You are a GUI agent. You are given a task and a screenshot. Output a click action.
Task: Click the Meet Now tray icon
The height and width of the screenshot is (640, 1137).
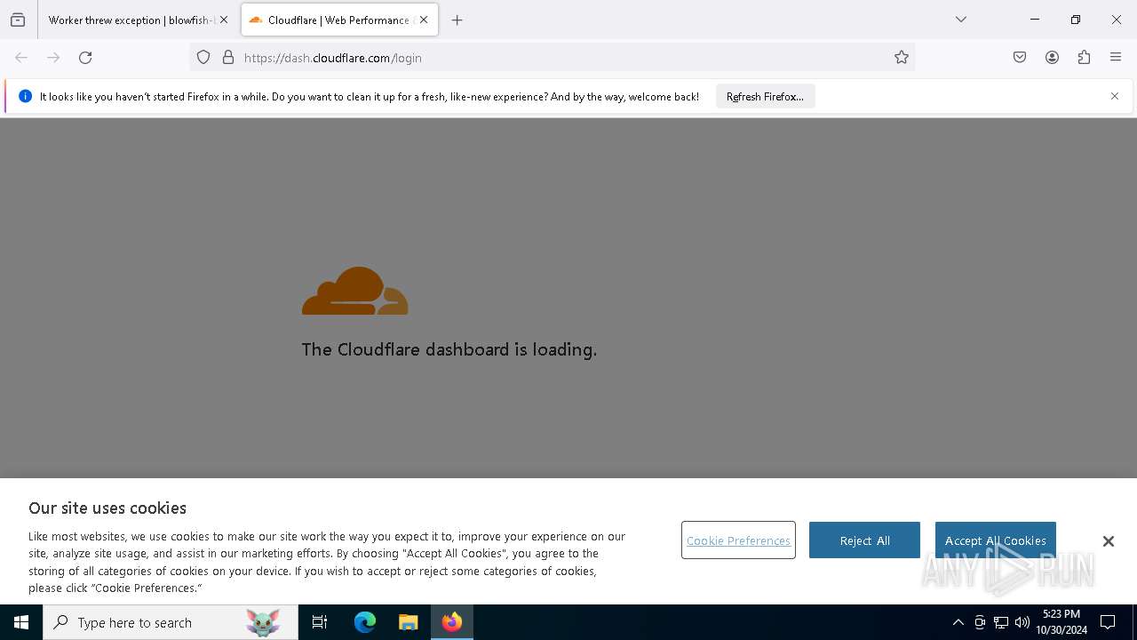(x=980, y=622)
